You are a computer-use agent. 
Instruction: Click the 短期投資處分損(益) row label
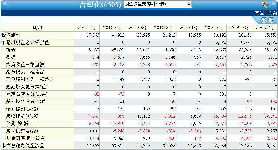27,87
